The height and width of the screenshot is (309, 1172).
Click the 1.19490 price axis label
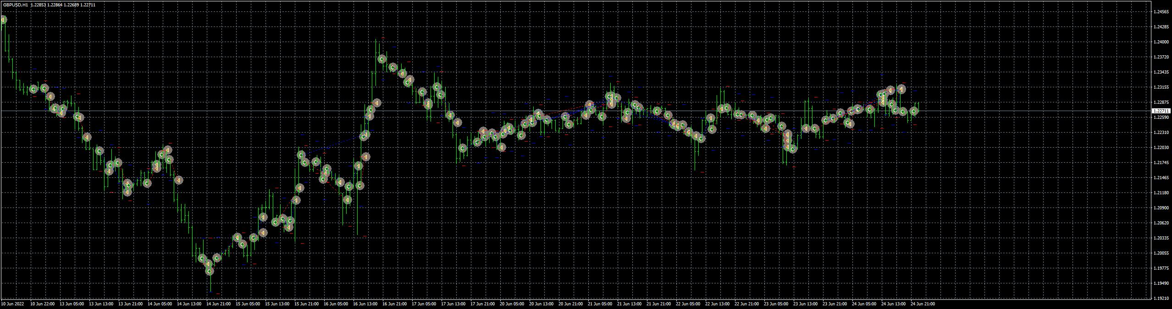click(1161, 283)
